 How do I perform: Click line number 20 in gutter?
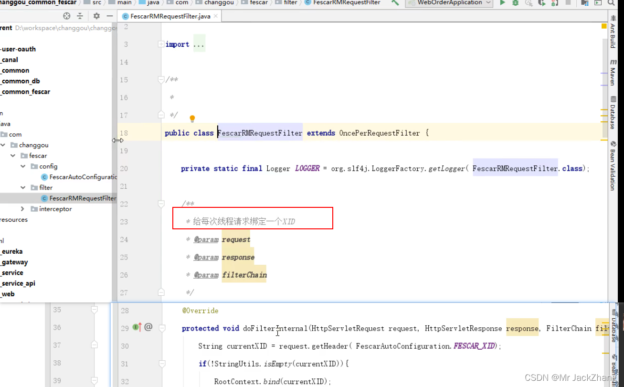[124, 168]
